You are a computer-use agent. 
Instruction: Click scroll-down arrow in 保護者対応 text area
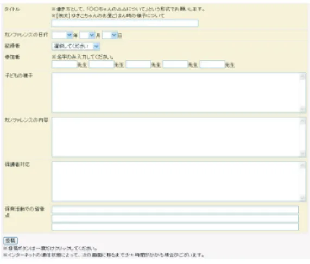pos(302,198)
